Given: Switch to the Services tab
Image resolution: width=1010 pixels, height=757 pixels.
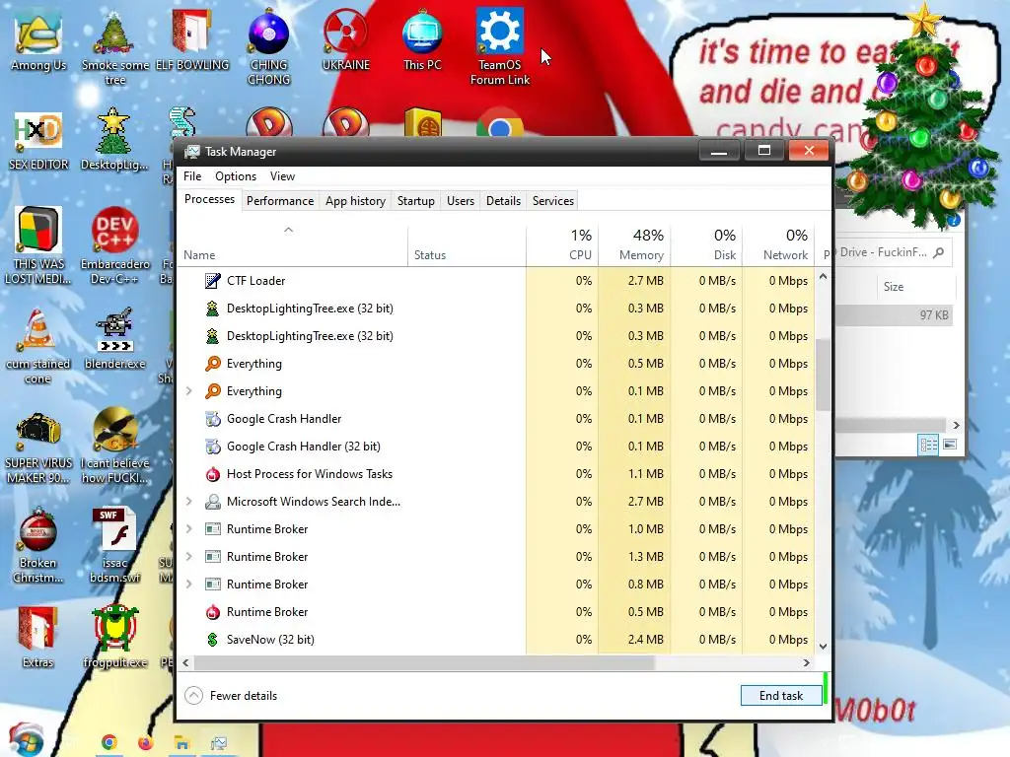Looking at the screenshot, I should [x=552, y=201].
